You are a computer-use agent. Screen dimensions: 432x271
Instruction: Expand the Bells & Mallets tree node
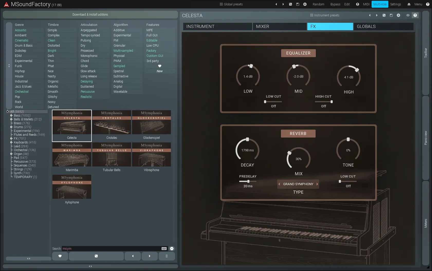[x=11, y=119]
